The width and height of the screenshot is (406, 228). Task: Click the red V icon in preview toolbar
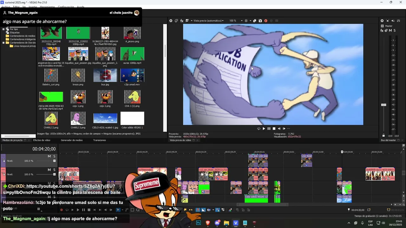[x=266, y=21]
